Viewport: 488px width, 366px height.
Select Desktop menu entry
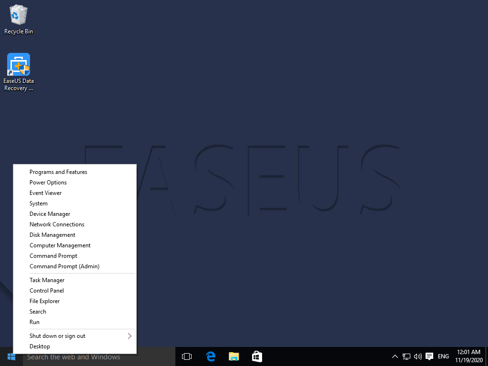75,346
